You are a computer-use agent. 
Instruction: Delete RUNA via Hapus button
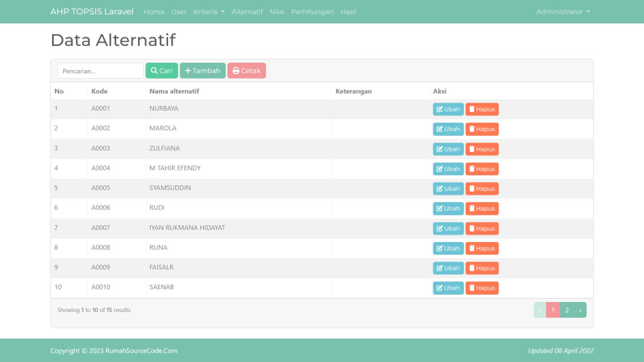pos(482,248)
